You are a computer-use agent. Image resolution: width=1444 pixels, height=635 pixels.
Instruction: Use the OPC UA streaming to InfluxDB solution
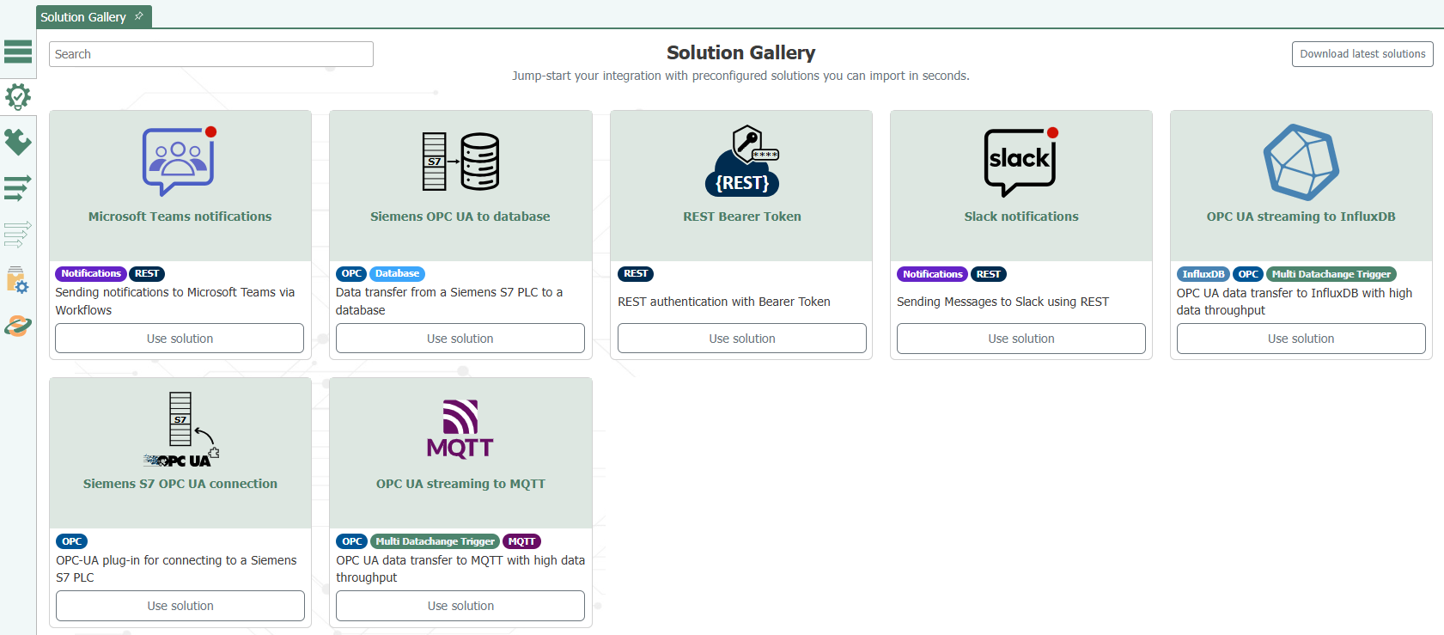click(x=1301, y=339)
